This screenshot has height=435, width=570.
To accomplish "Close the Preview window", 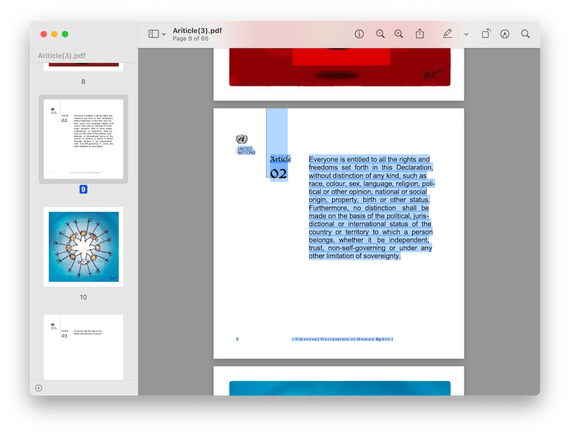I will pyautogui.click(x=44, y=34).
